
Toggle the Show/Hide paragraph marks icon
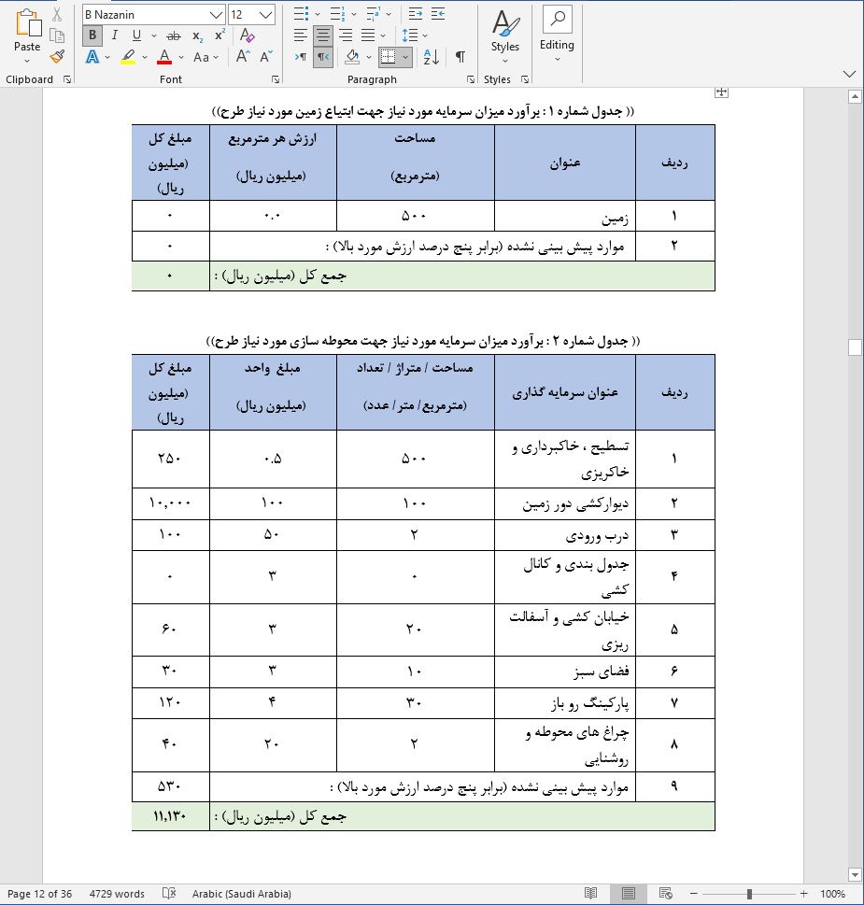pos(460,56)
